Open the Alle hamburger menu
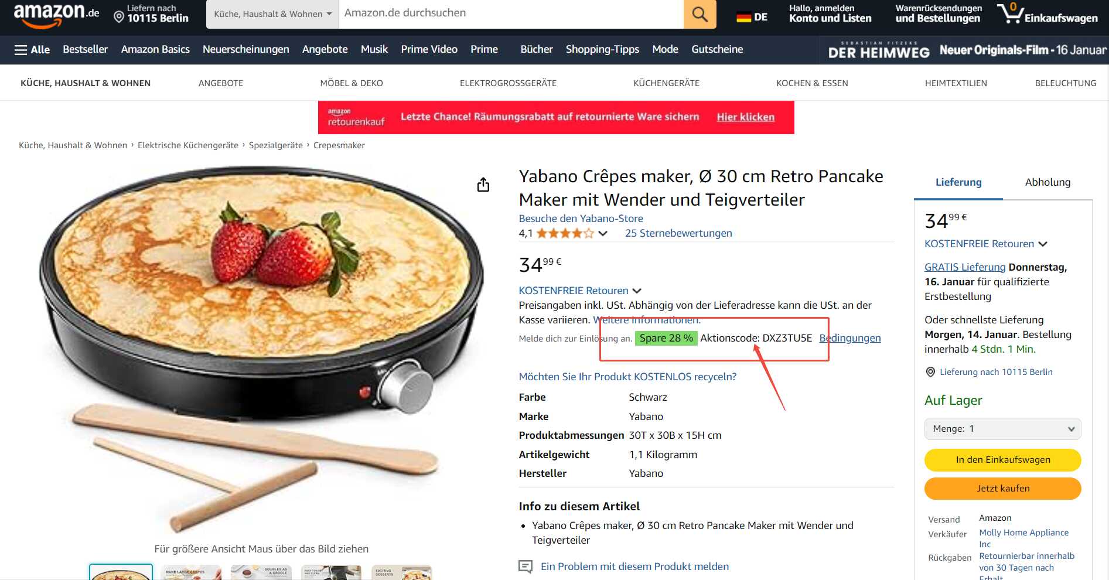 pos(32,50)
